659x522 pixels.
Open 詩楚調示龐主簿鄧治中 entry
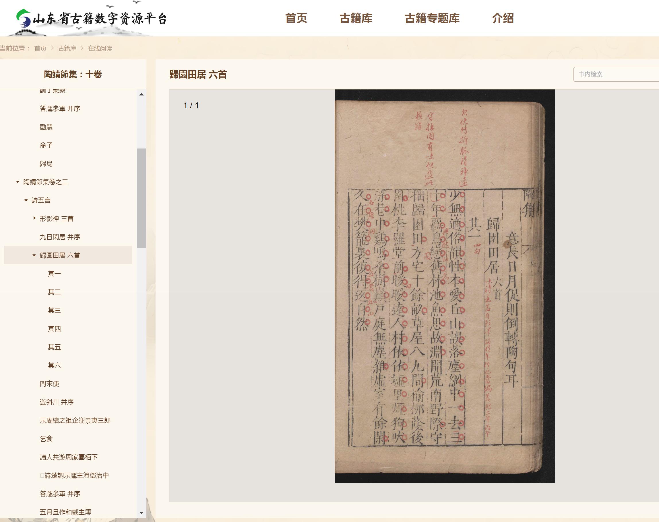74,475
